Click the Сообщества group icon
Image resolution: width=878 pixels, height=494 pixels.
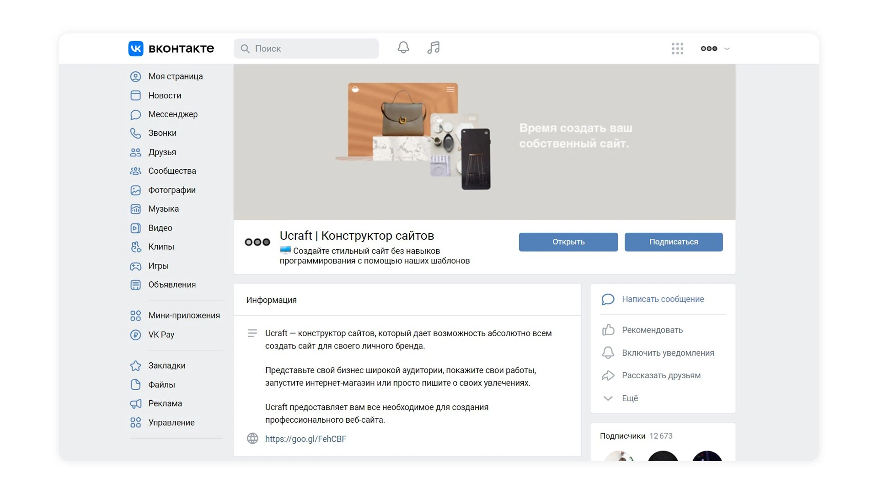(135, 171)
